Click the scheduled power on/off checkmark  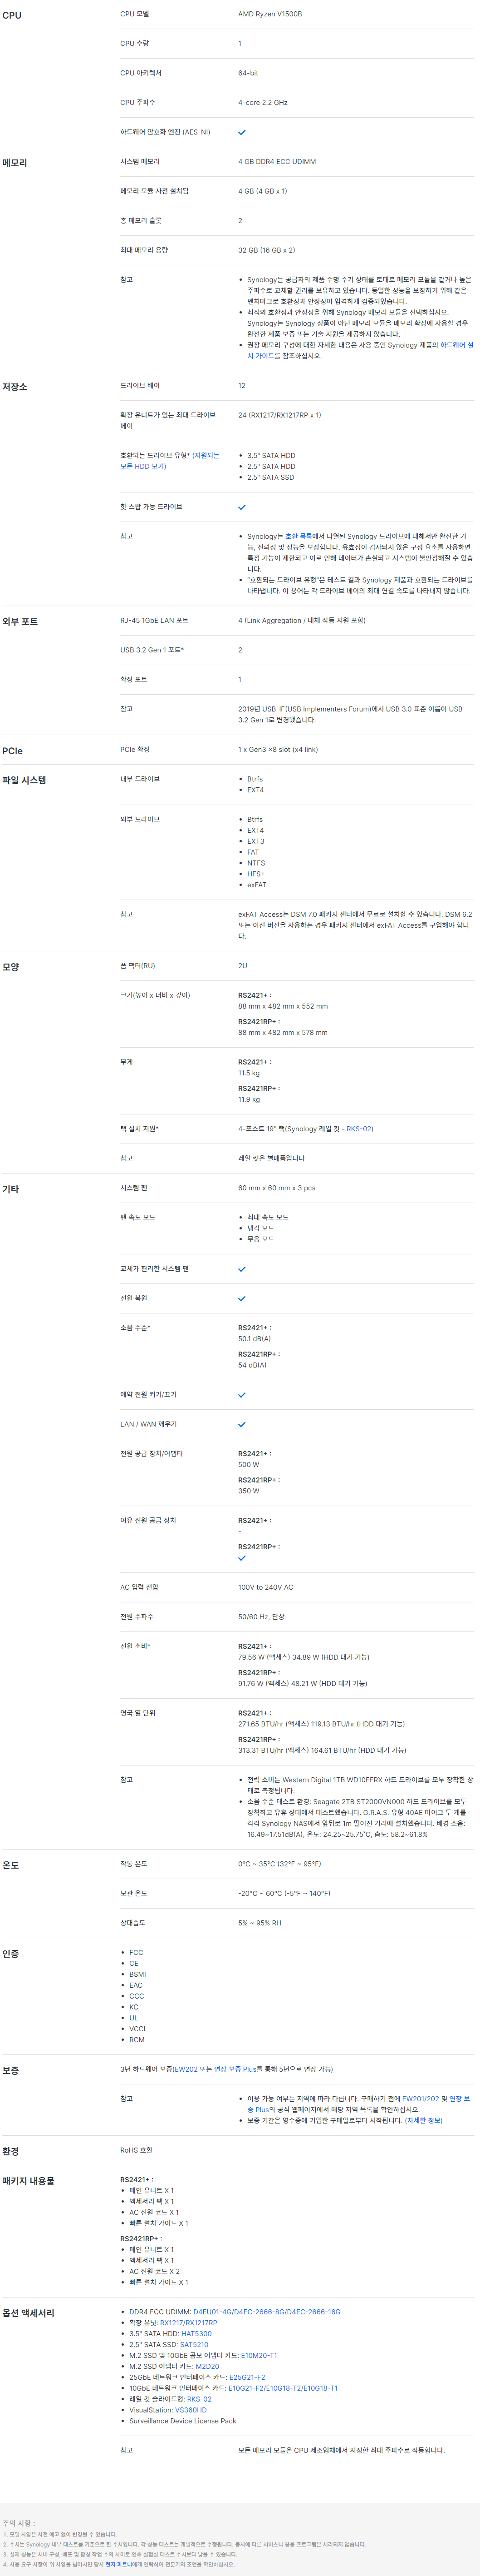(241, 1395)
